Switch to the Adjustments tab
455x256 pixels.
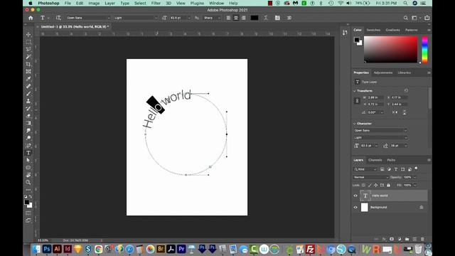[x=383, y=73]
